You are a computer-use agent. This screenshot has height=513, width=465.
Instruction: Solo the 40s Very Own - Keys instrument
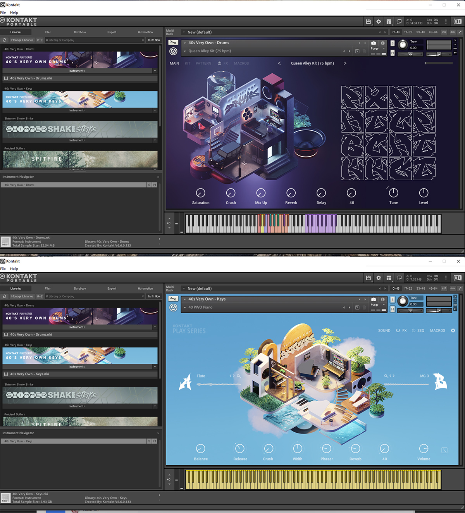pyautogui.click(x=393, y=299)
